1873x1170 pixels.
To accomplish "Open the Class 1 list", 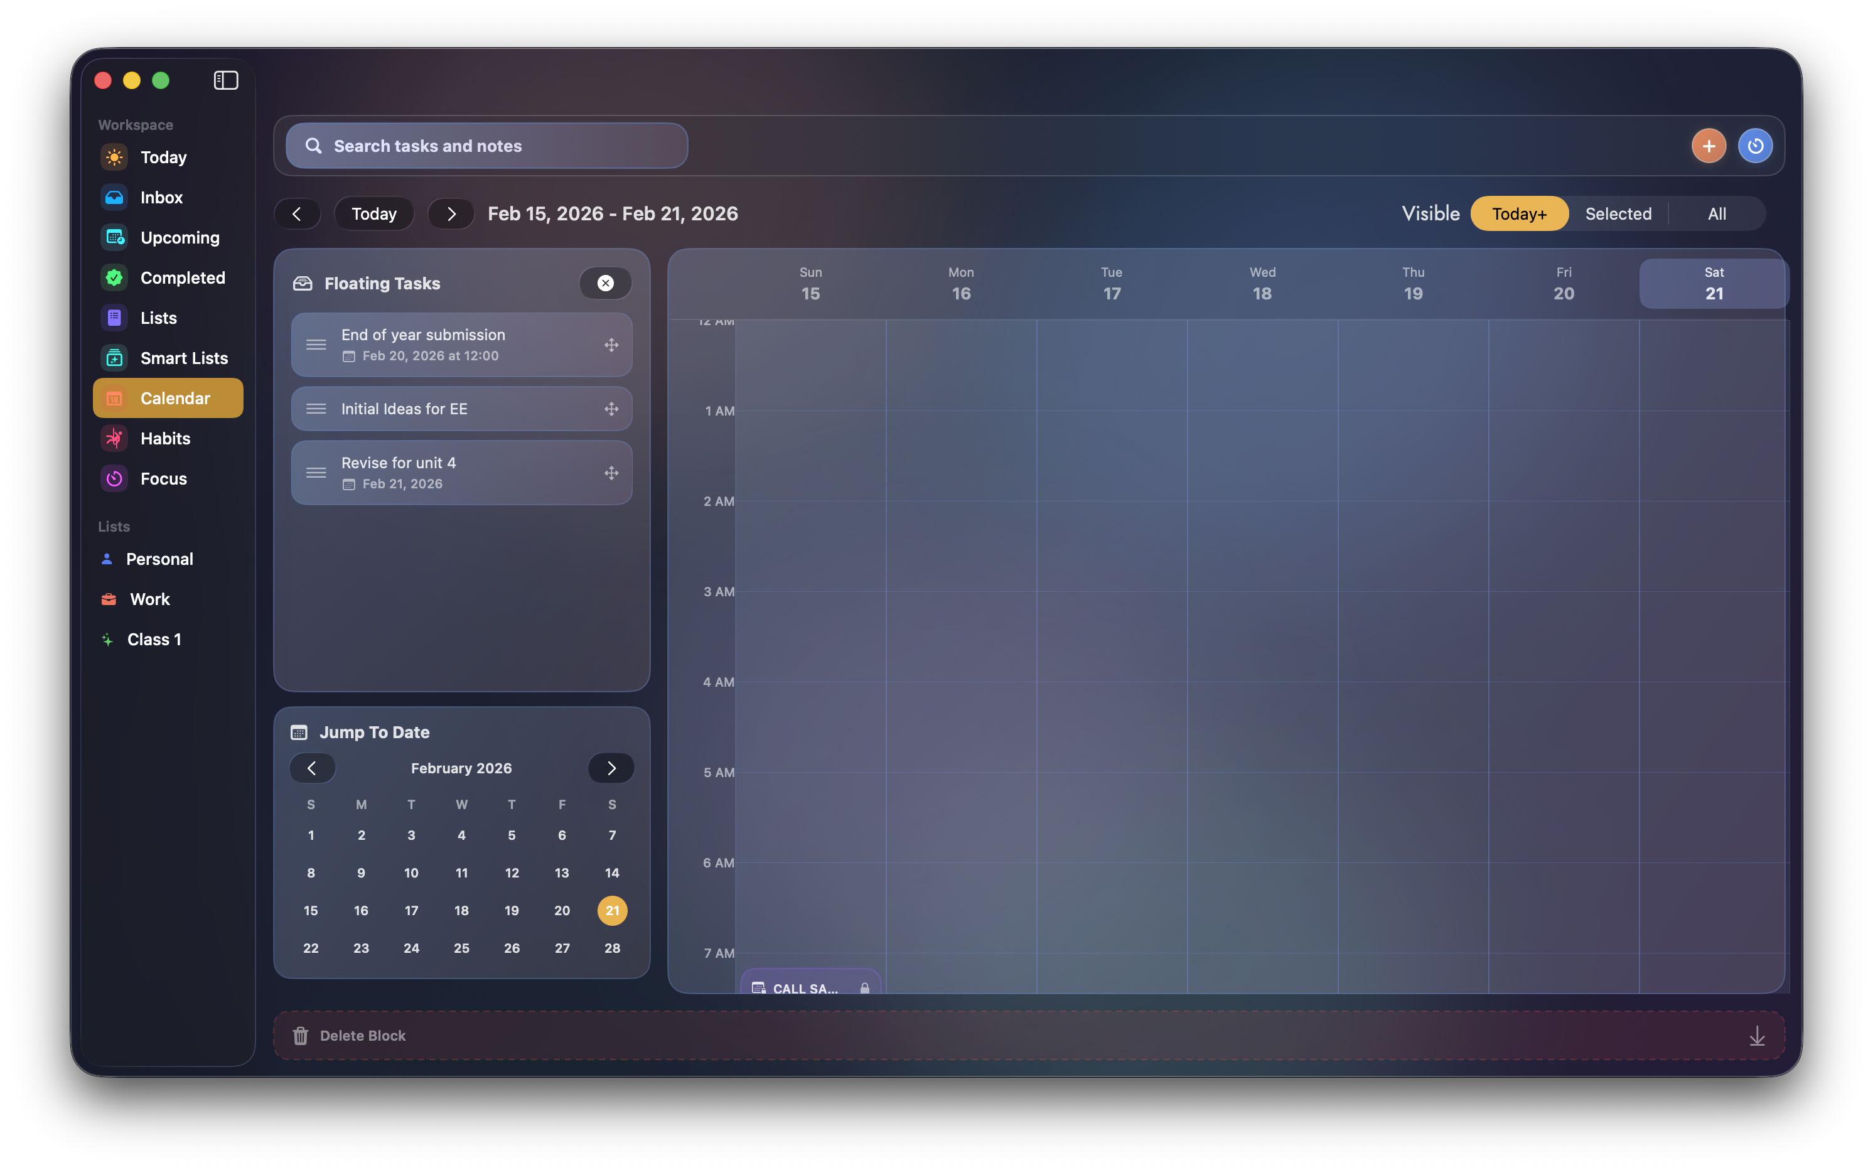I will click(168, 639).
